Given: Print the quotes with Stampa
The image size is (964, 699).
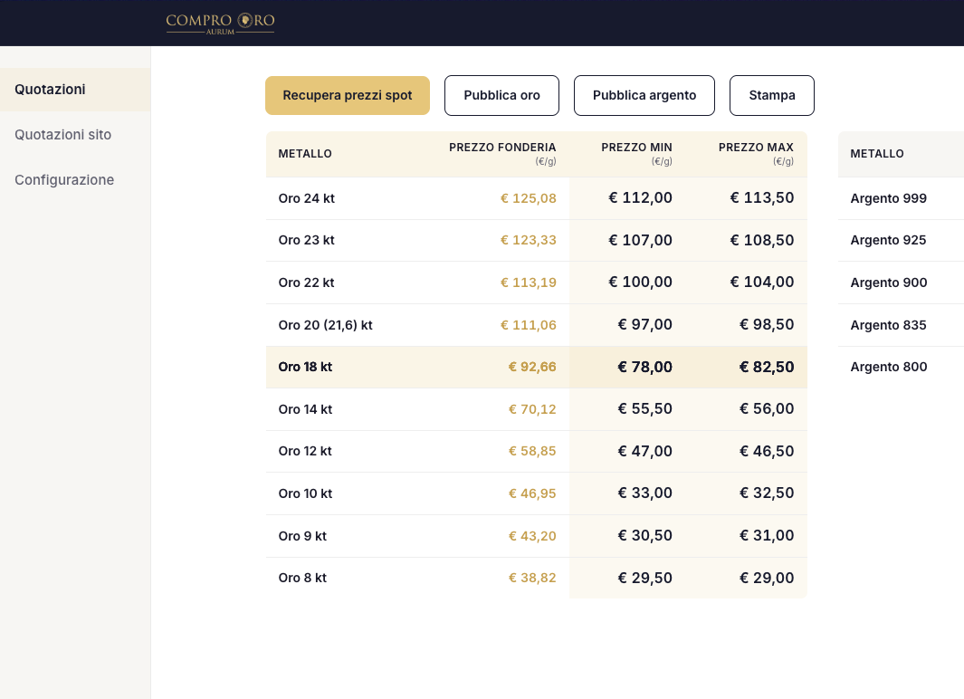Looking at the screenshot, I should tap(771, 95).
